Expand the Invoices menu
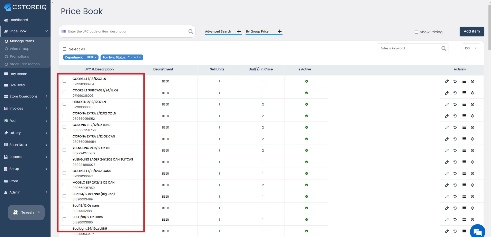The width and height of the screenshot is (491, 237). point(25,109)
